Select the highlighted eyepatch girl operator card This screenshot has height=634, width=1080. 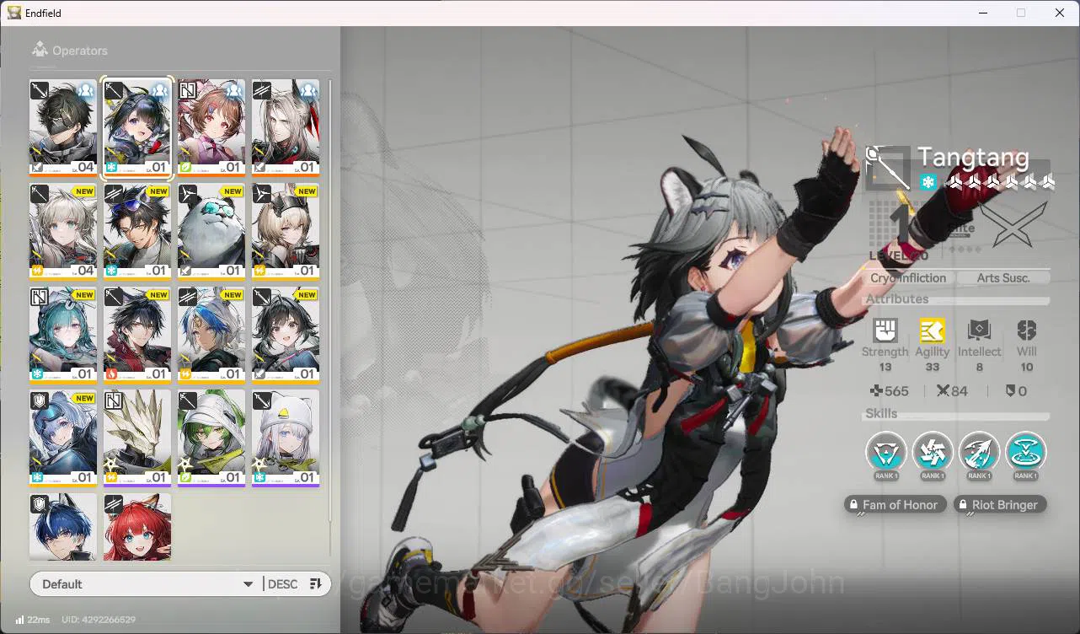coord(137,127)
